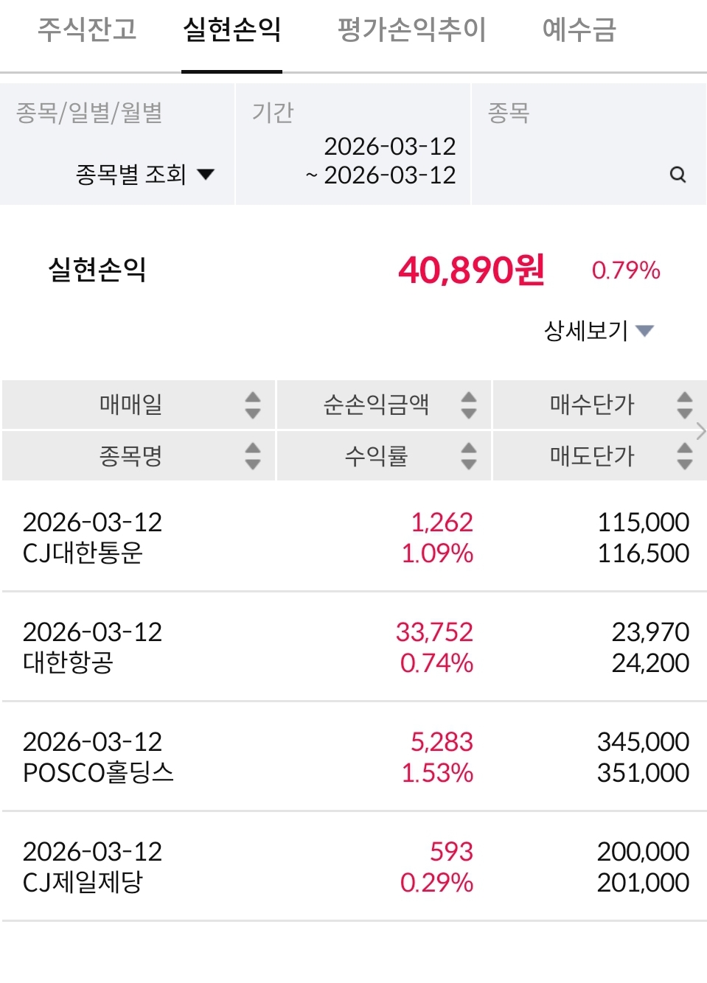Select the POSCO홀딩스 trade row

pyautogui.click(x=354, y=757)
